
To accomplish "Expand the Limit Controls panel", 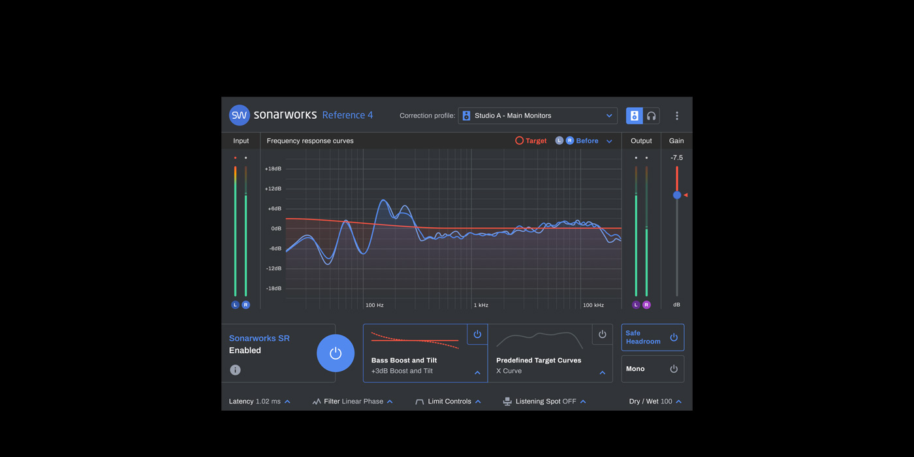I will pyautogui.click(x=478, y=402).
